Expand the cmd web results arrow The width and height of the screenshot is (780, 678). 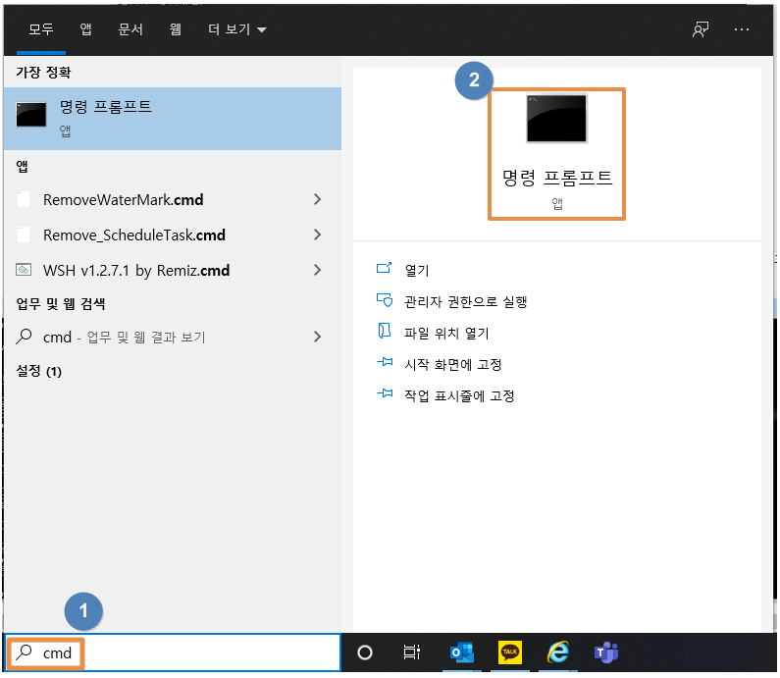317,337
